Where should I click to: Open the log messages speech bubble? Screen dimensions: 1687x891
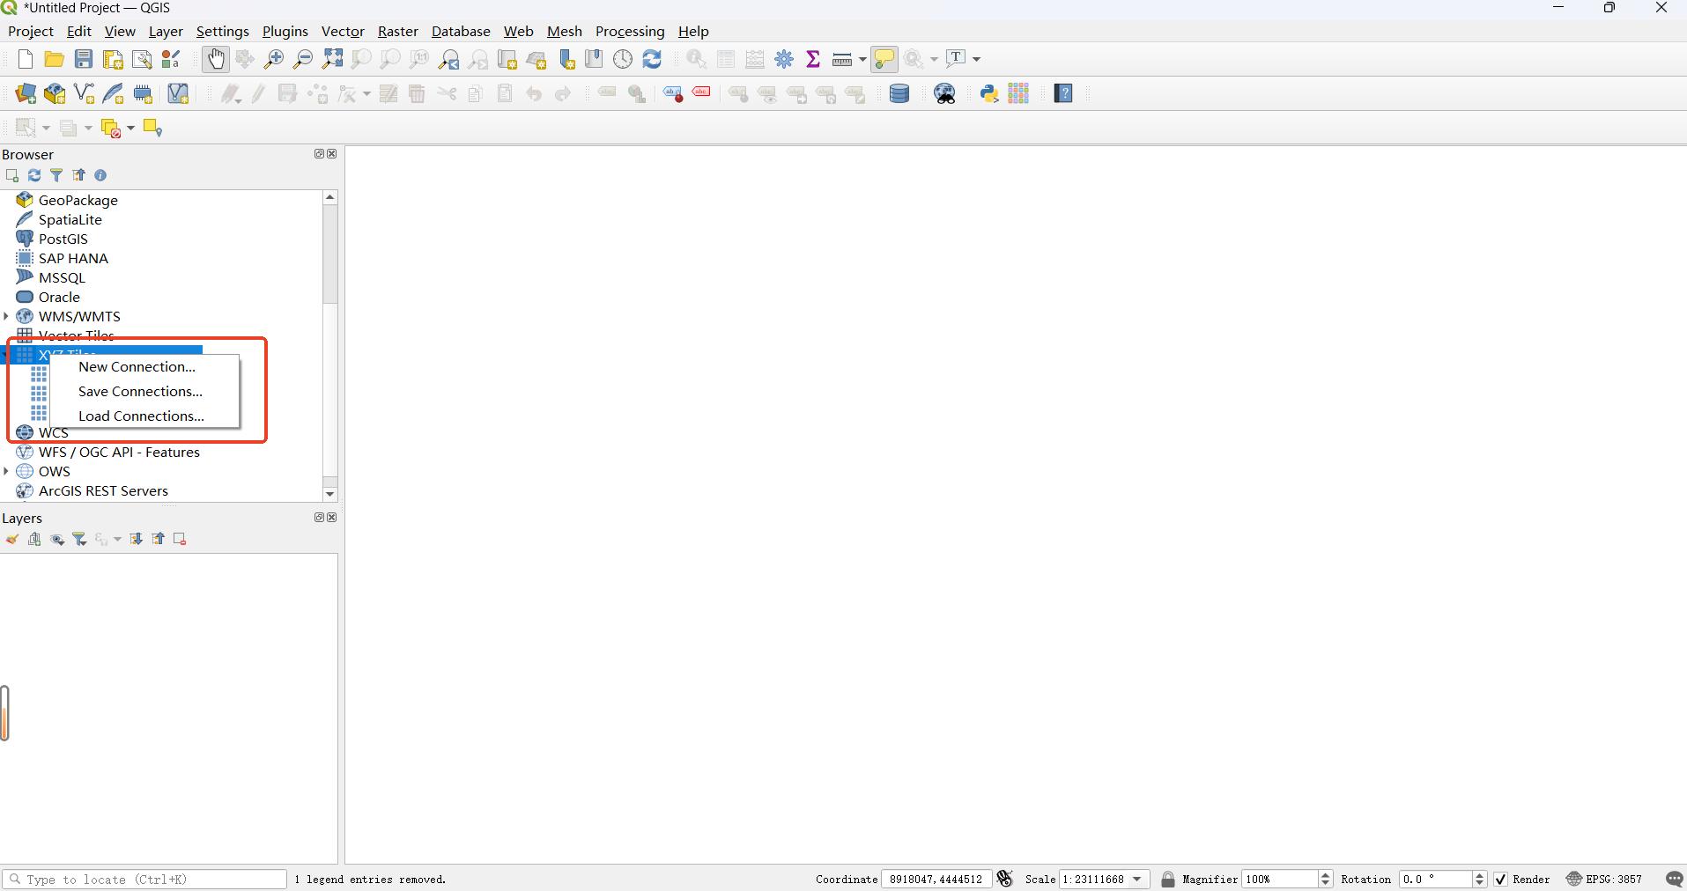tap(1675, 879)
